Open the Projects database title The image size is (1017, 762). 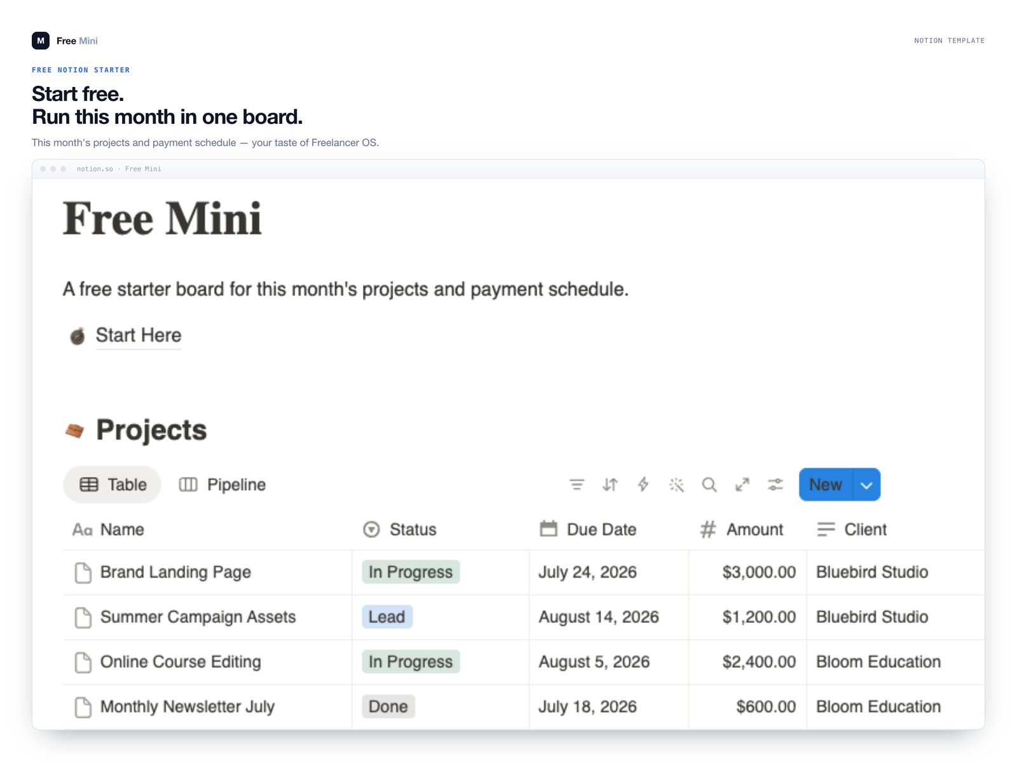(151, 430)
